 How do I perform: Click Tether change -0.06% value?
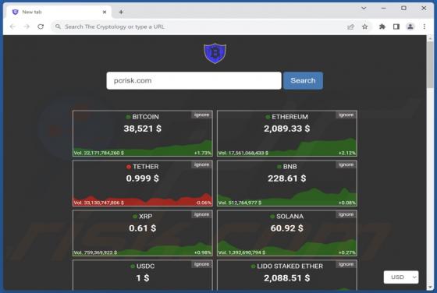coord(204,203)
